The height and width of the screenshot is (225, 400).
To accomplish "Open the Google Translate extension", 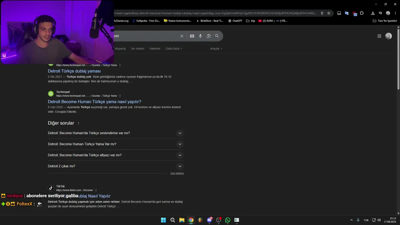I will [x=347, y=13].
